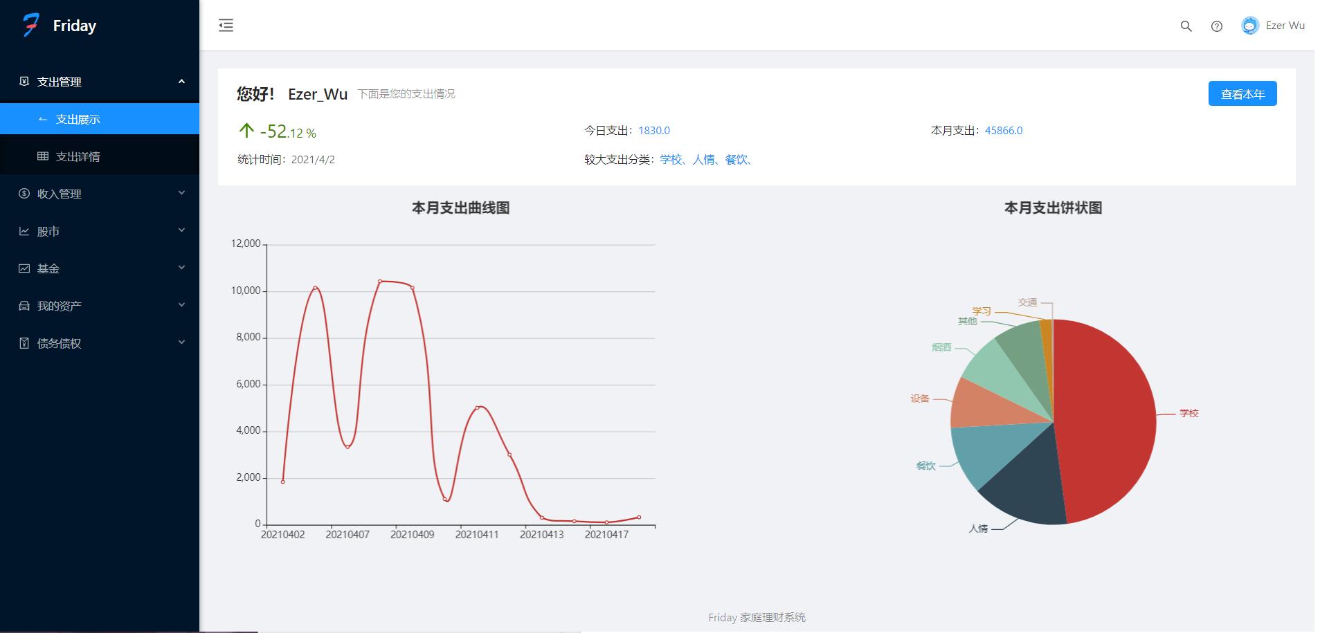This screenshot has width=1329, height=633.
Task: Click the Ezer Wu avatar image
Action: click(1249, 26)
